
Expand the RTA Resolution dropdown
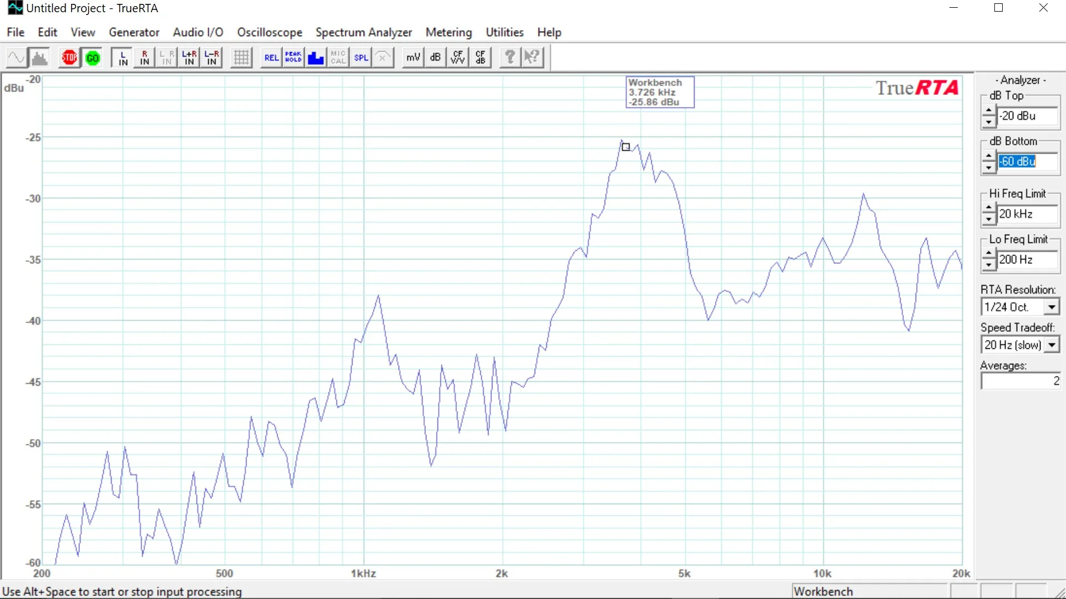(x=1051, y=307)
